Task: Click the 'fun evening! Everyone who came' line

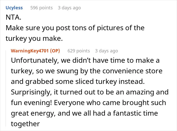Action: 88,103
